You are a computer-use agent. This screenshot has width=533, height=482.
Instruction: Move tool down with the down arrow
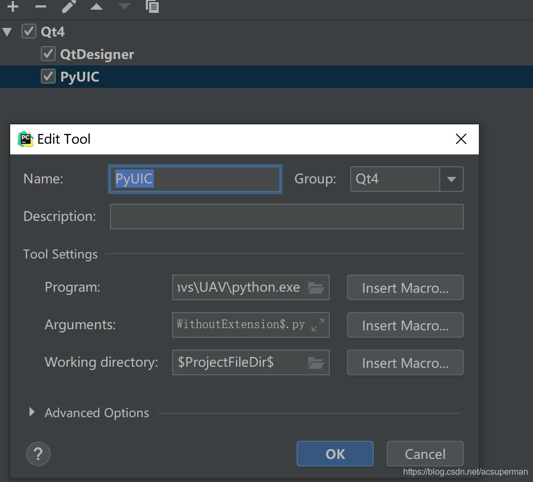[124, 6]
